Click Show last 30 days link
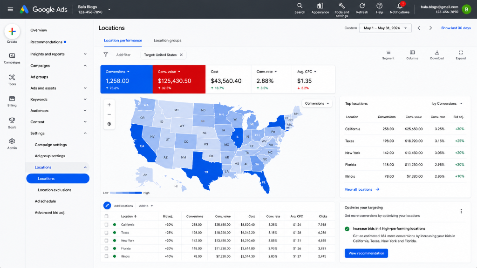The height and width of the screenshot is (268, 477). tap(456, 28)
